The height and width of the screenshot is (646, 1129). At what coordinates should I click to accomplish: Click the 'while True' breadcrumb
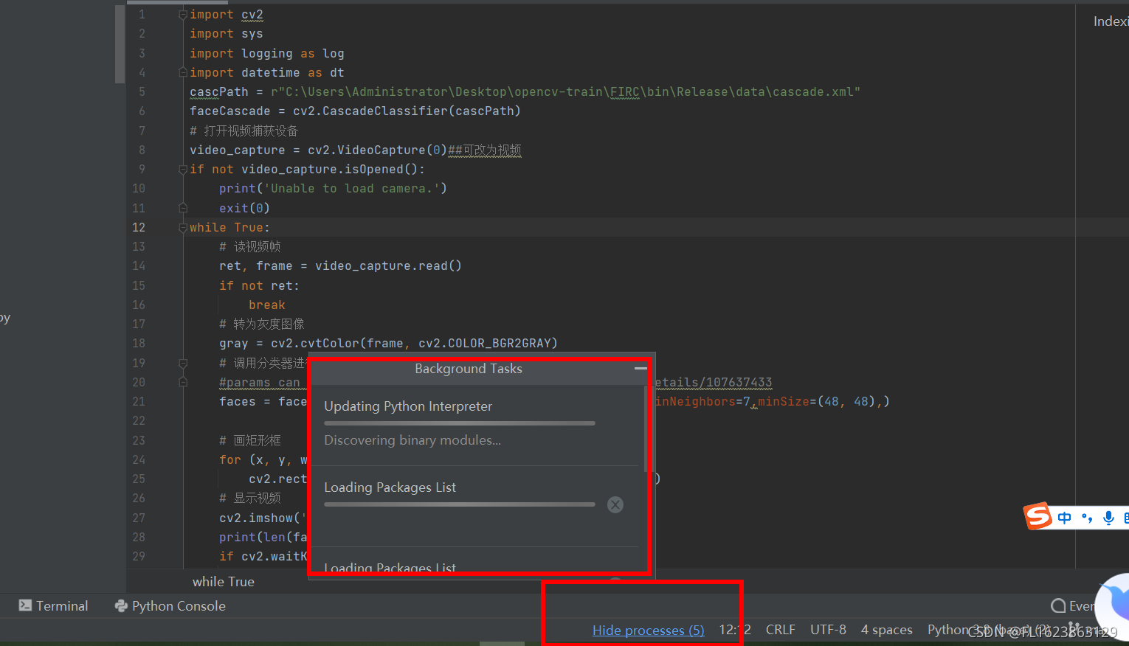[x=224, y=581]
